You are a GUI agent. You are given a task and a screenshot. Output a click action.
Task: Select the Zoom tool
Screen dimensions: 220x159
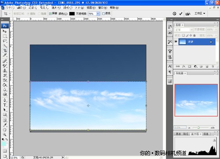tap(5, 135)
